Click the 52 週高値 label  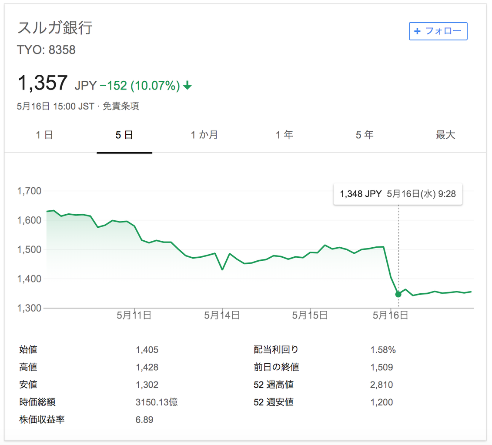point(274,385)
